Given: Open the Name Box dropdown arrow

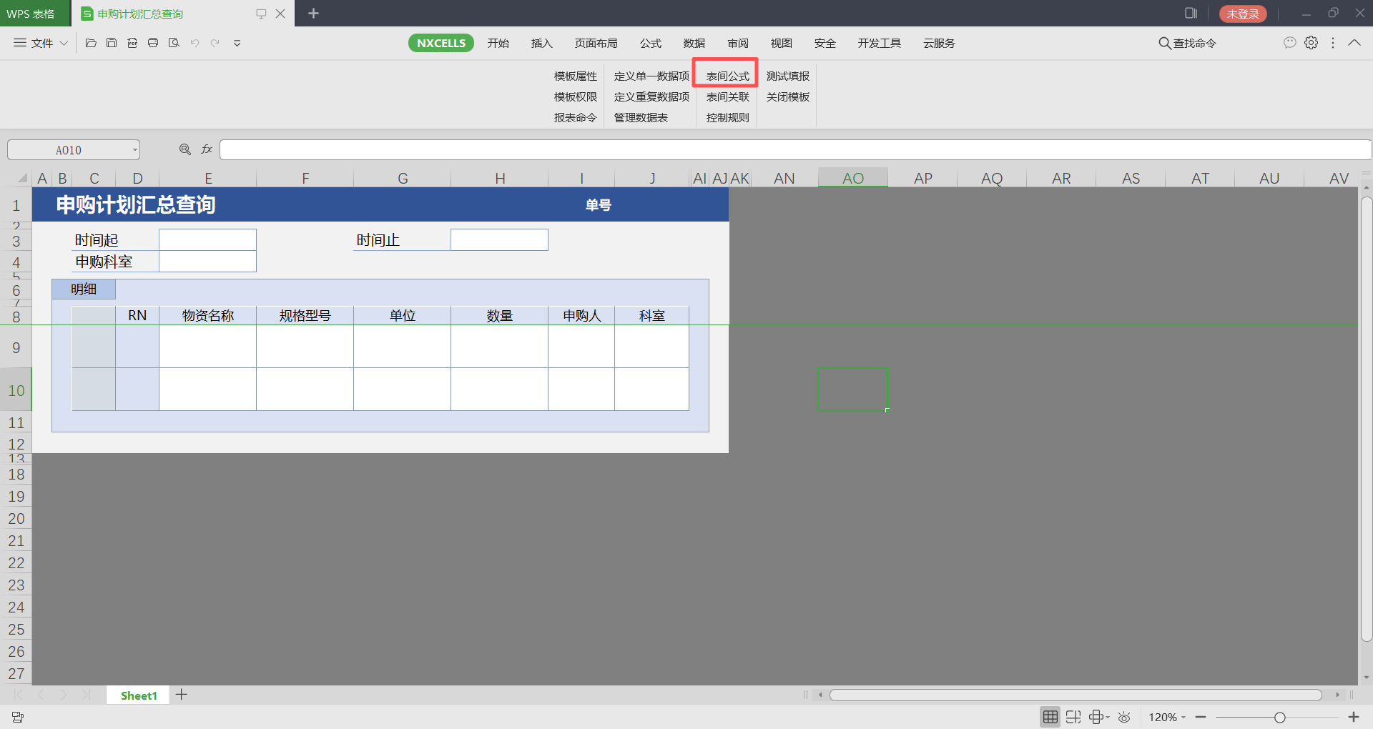Looking at the screenshot, I should point(134,150).
